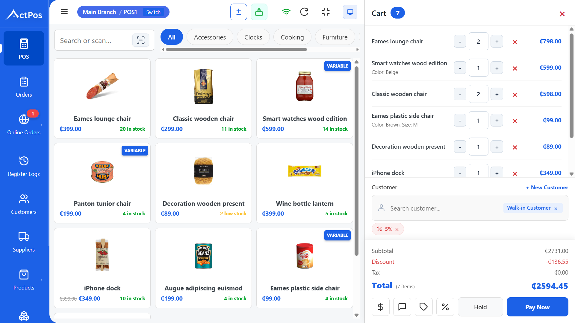
Task: Increase Decoration wooden present cart quantity
Action: tap(497, 147)
